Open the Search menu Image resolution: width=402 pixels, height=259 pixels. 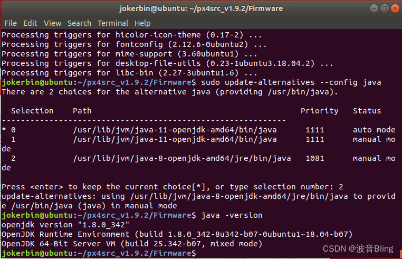click(x=79, y=23)
